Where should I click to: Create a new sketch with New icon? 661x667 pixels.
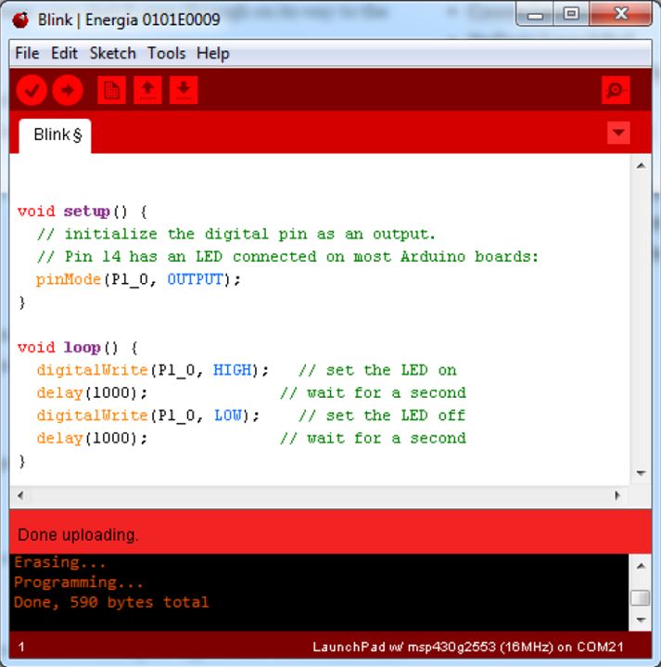pyautogui.click(x=111, y=90)
